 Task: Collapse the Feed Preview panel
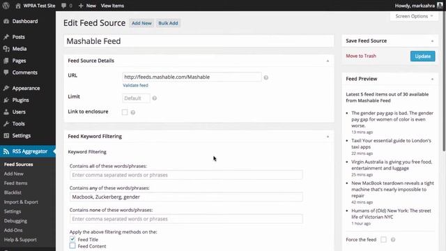[x=432, y=79]
